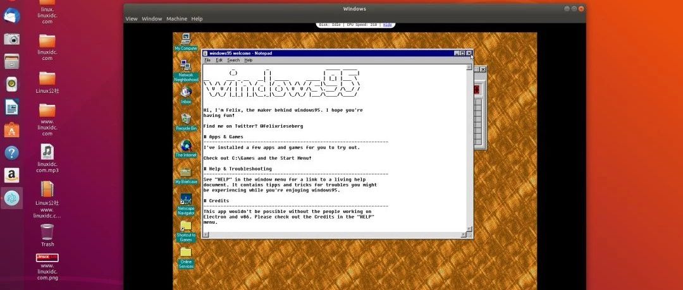Image resolution: width=683 pixels, height=290 pixels.
Task: Click the Notepad title bar document icon
Action: (206, 53)
